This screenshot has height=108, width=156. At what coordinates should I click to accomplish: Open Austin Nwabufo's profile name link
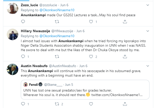pos(33,66)
